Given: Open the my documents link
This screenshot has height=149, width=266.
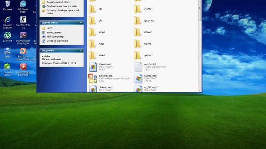Looking at the screenshot, I should click(54, 32).
